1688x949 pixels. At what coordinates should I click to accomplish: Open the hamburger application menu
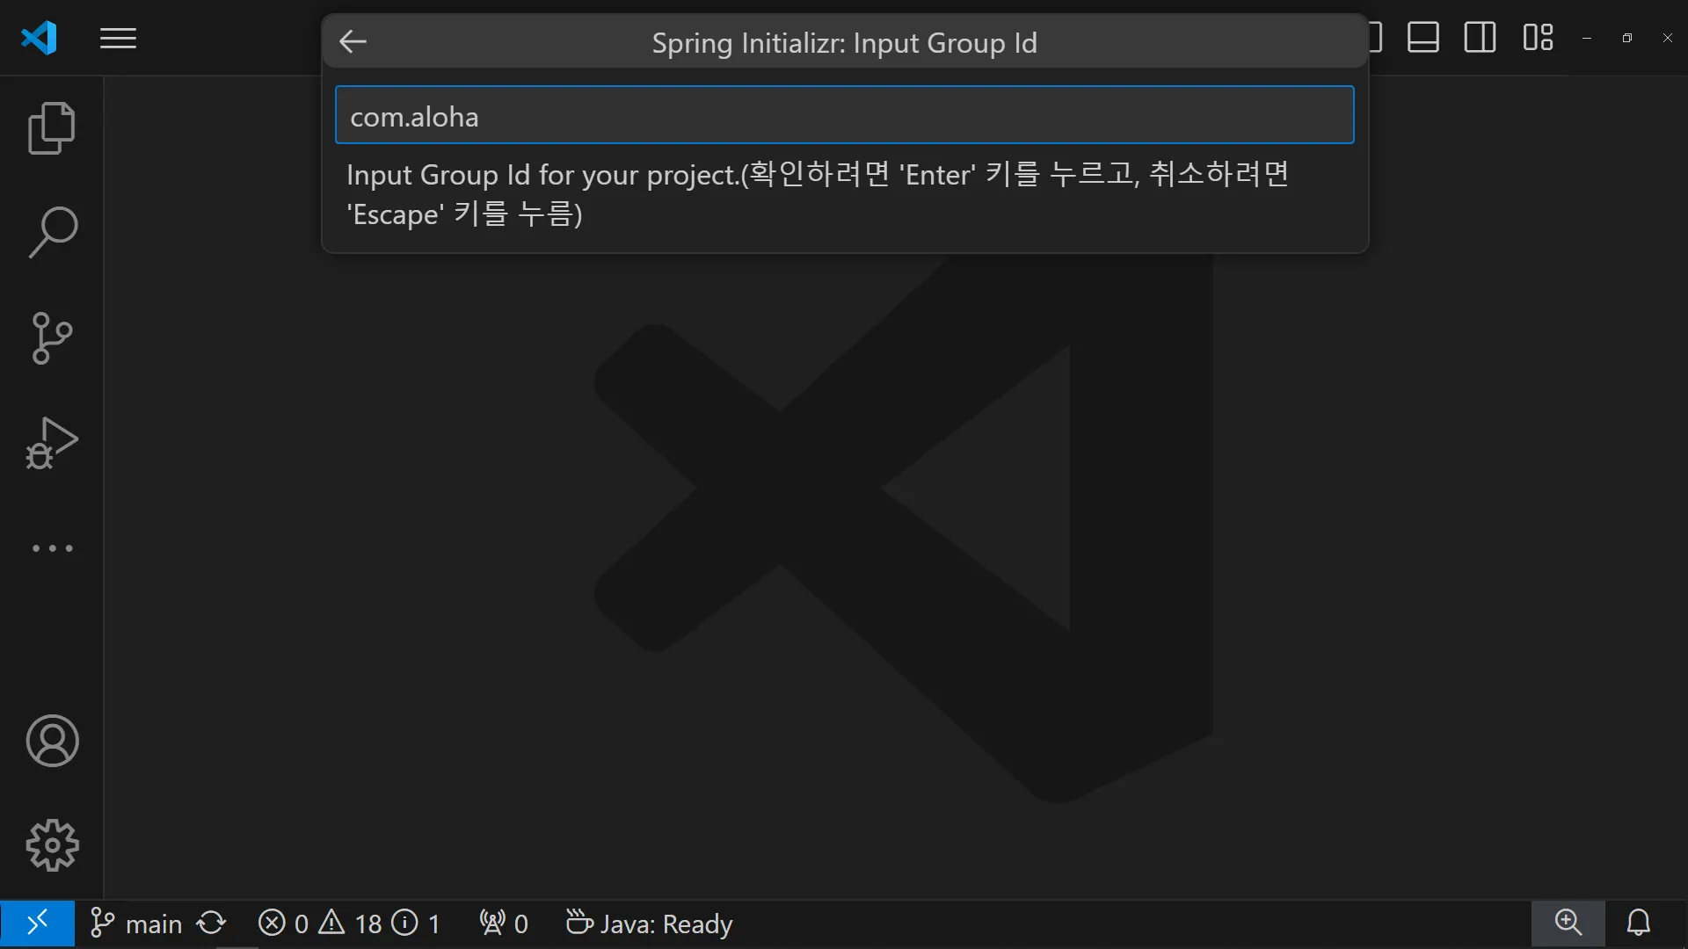coord(118,39)
